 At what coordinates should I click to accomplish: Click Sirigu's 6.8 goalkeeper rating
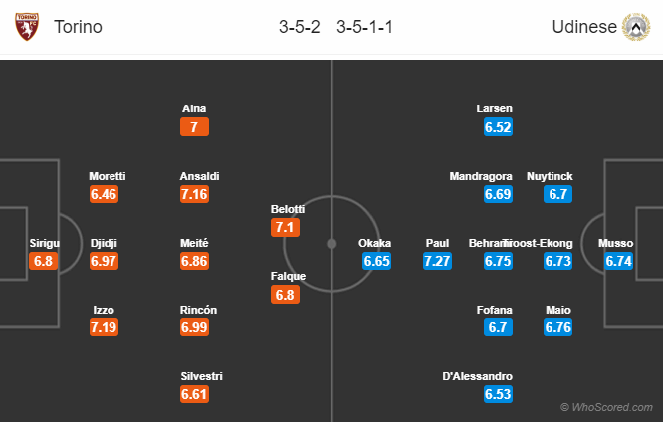[43, 261]
